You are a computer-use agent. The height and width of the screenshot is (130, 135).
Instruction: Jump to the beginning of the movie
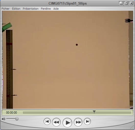tap(47, 121)
